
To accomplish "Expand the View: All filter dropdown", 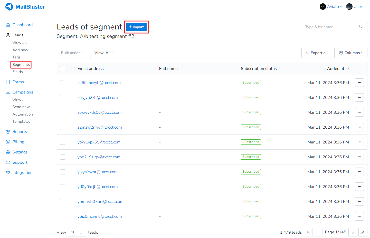I will tap(104, 53).
